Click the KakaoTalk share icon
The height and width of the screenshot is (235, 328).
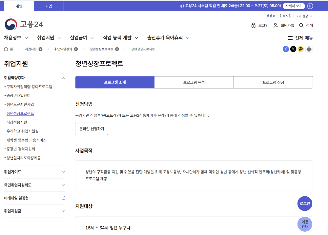(301, 49)
